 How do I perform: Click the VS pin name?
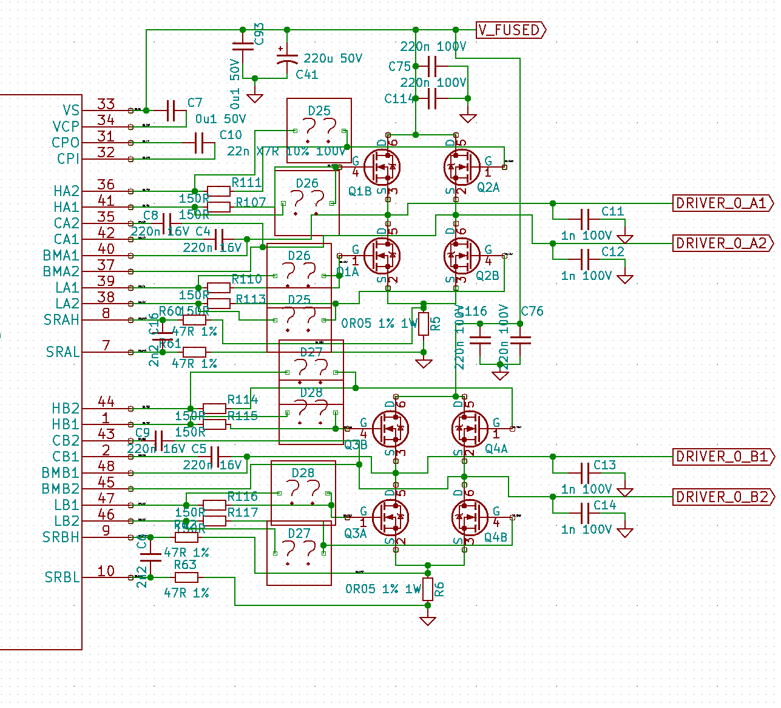71,111
